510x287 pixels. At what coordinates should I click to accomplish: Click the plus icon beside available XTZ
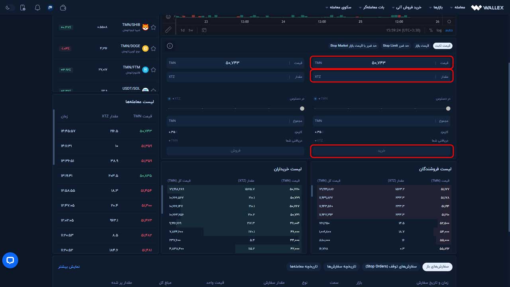[169, 98]
